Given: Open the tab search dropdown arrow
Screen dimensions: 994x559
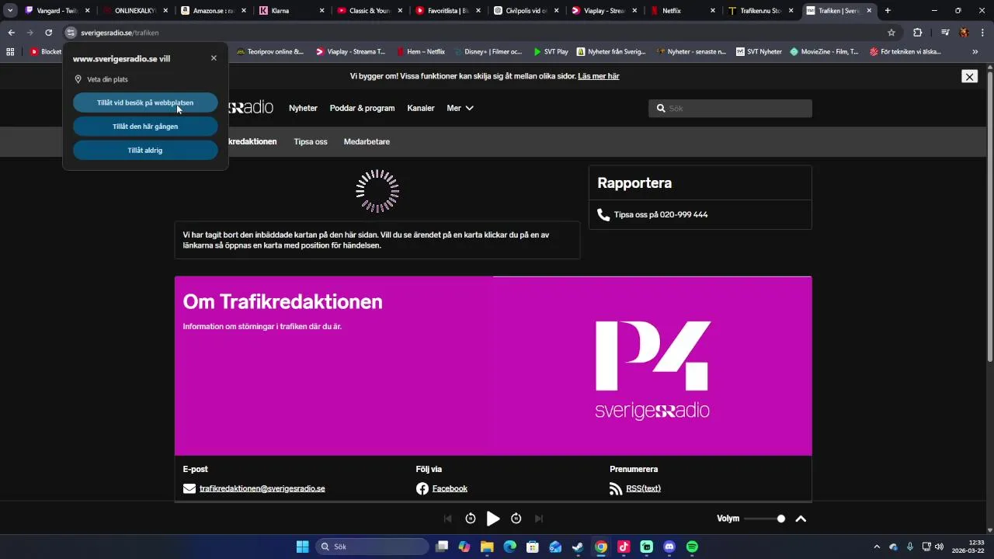Looking at the screenshot, I should pyautogui.click(x=10, y=11).
